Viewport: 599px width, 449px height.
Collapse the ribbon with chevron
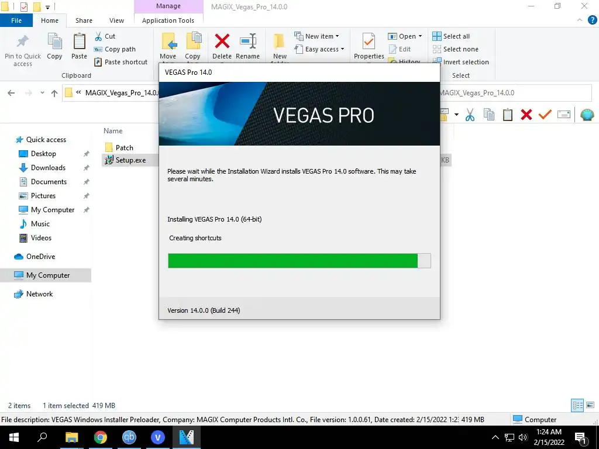tap(580, 20)
